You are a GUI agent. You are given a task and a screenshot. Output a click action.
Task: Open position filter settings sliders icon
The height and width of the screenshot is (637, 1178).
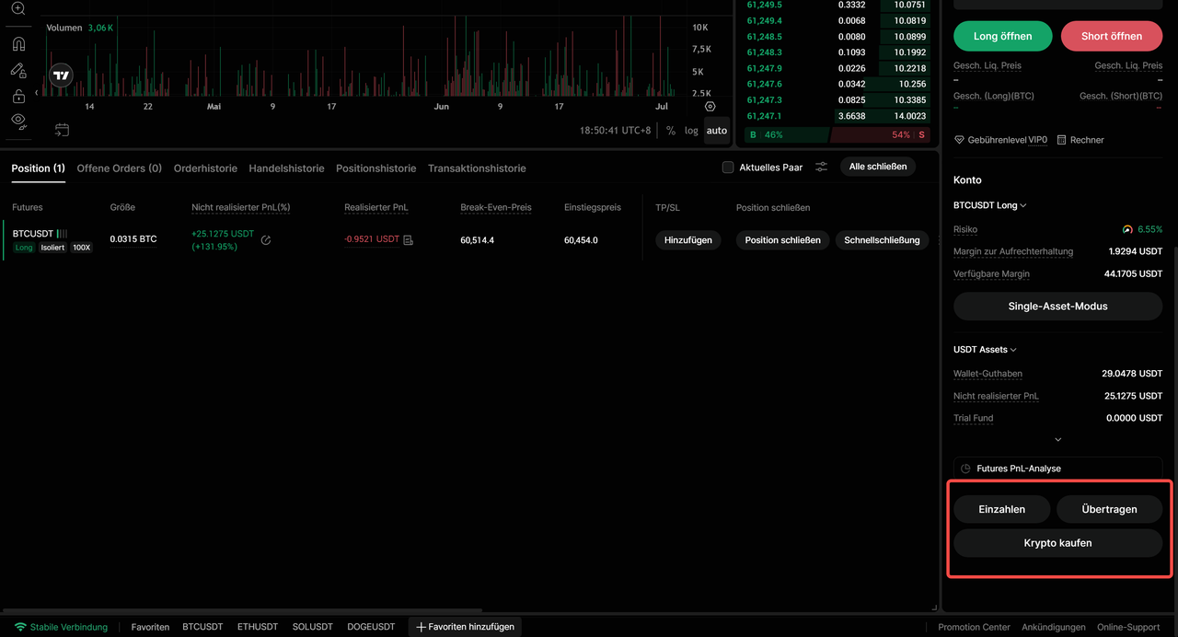point(822,167)
